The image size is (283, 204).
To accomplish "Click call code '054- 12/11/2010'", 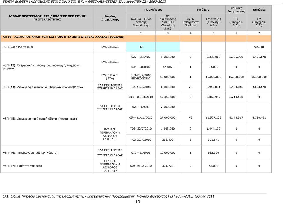I will tap(141, 117).
